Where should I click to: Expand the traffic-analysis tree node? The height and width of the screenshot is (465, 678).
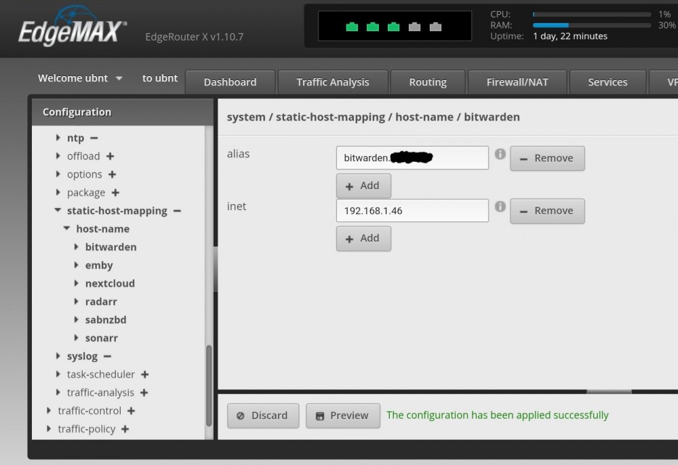click(x=58, y=392)
